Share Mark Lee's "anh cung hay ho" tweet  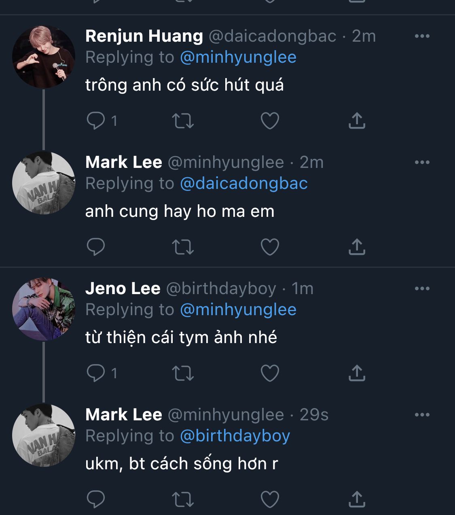(x=357, y=247)
